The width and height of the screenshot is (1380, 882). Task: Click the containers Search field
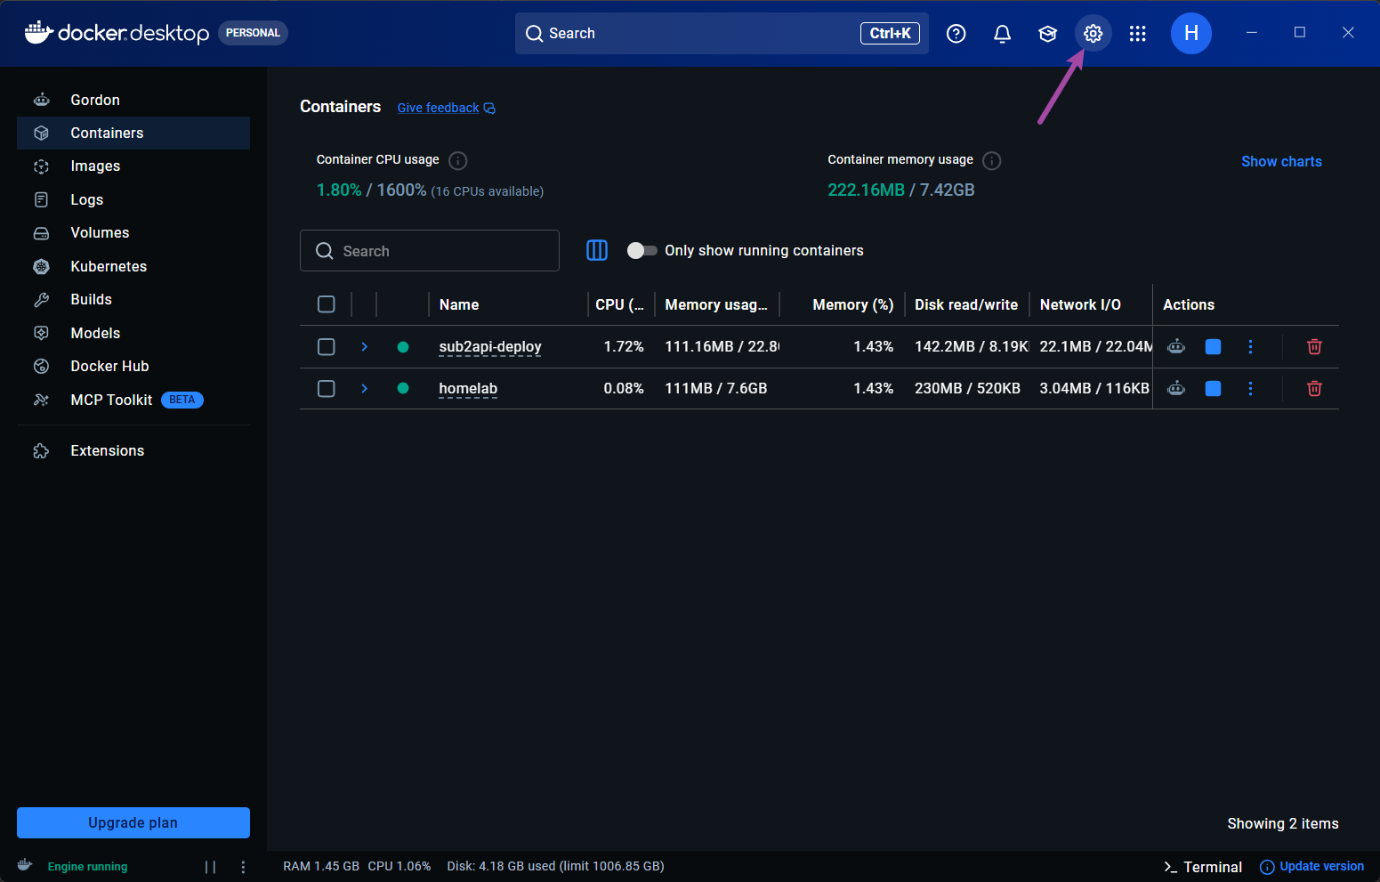(x=430, y=251)
